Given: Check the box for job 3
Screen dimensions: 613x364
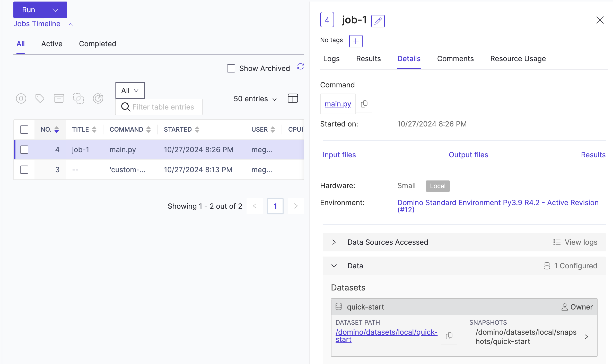Looking at the screenshot, I should (24, 170).
